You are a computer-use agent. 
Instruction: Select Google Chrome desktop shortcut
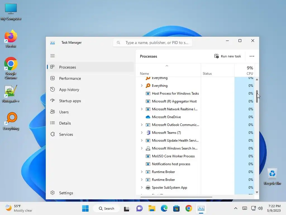[11, 68]
